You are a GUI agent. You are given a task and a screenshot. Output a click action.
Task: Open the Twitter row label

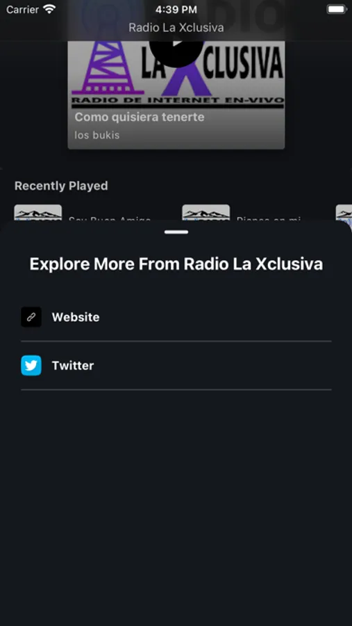tap(73, 365)
